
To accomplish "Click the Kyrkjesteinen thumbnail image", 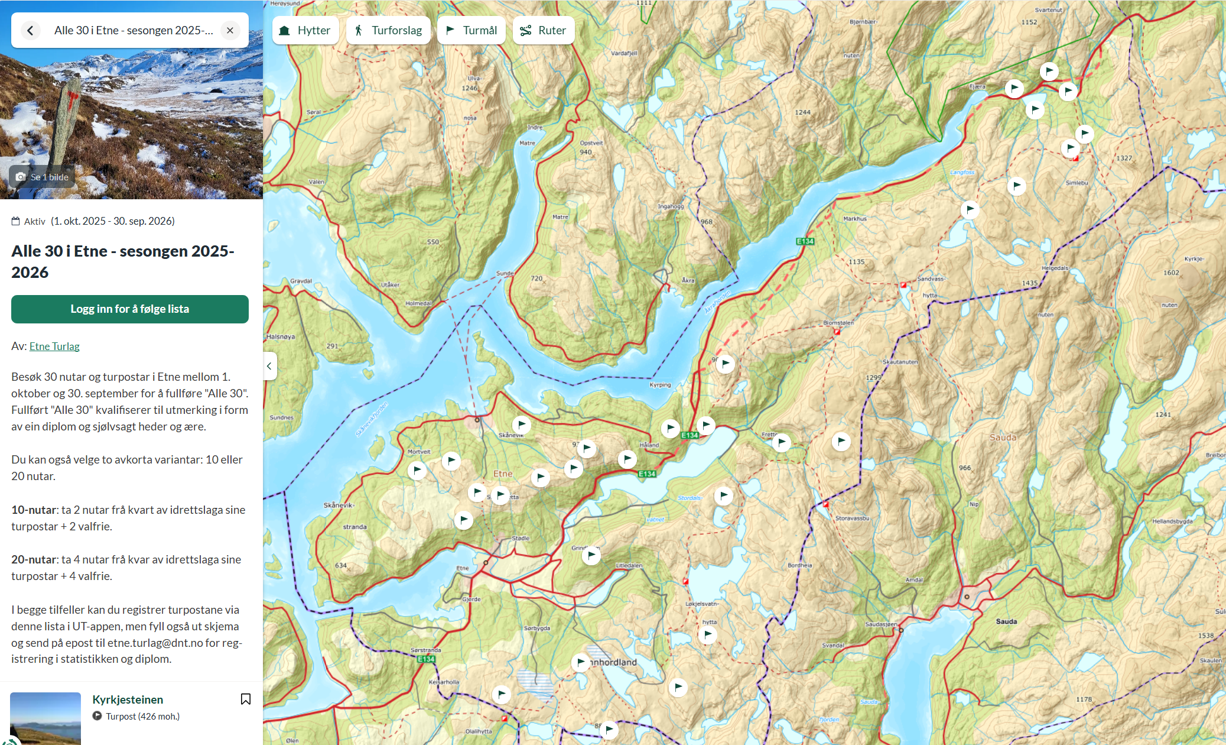I will [x=45, y=718].
